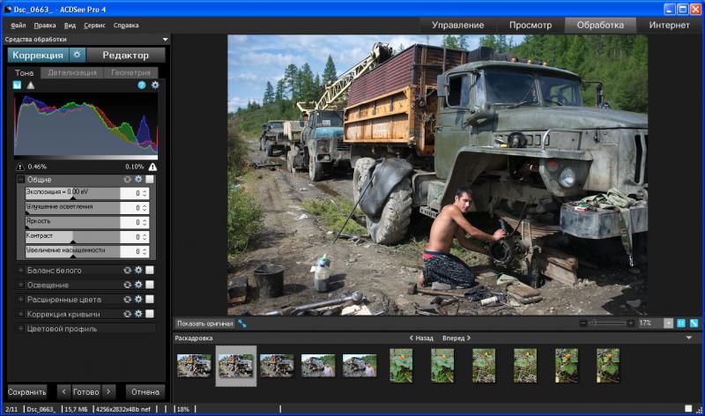Toggle the Баланс белого checkbox
Screen dimensions: 705x416
tap(150, 271)
